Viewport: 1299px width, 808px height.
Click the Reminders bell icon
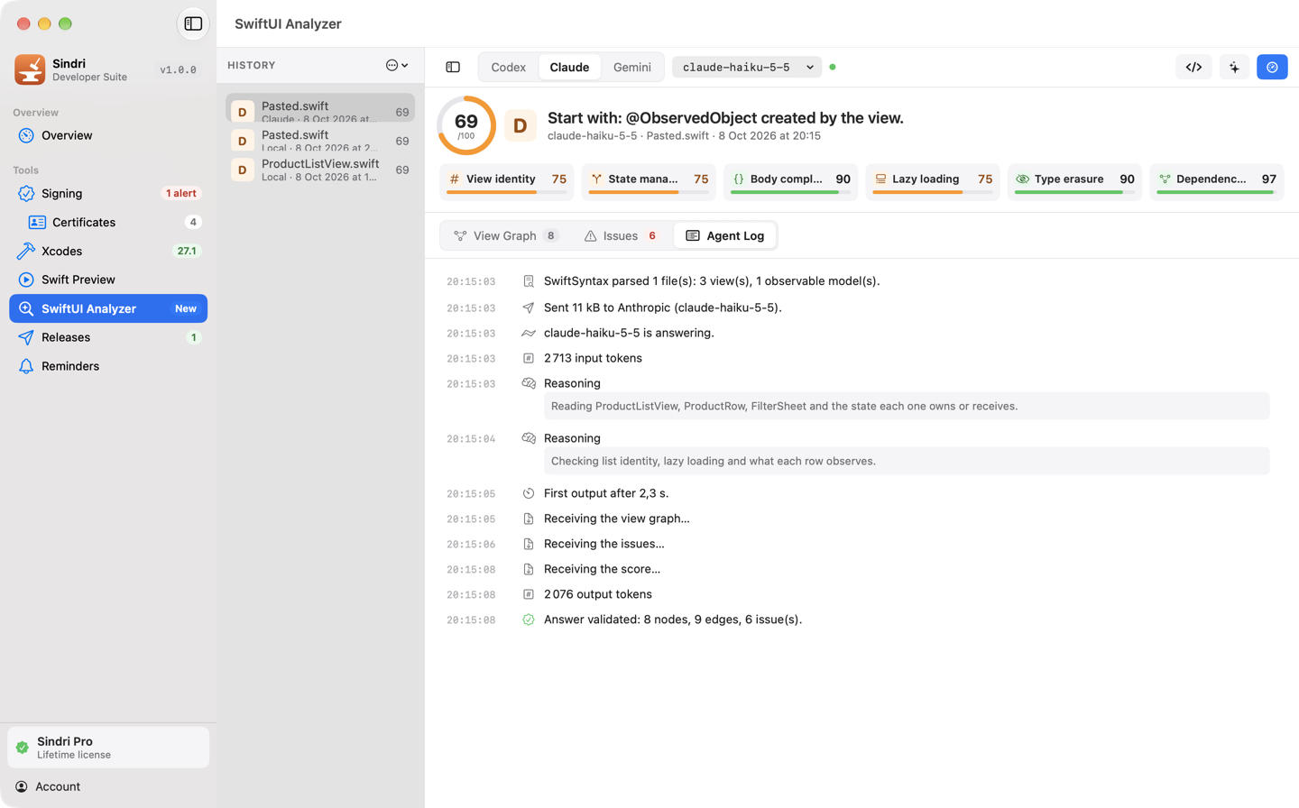[26, 366]
